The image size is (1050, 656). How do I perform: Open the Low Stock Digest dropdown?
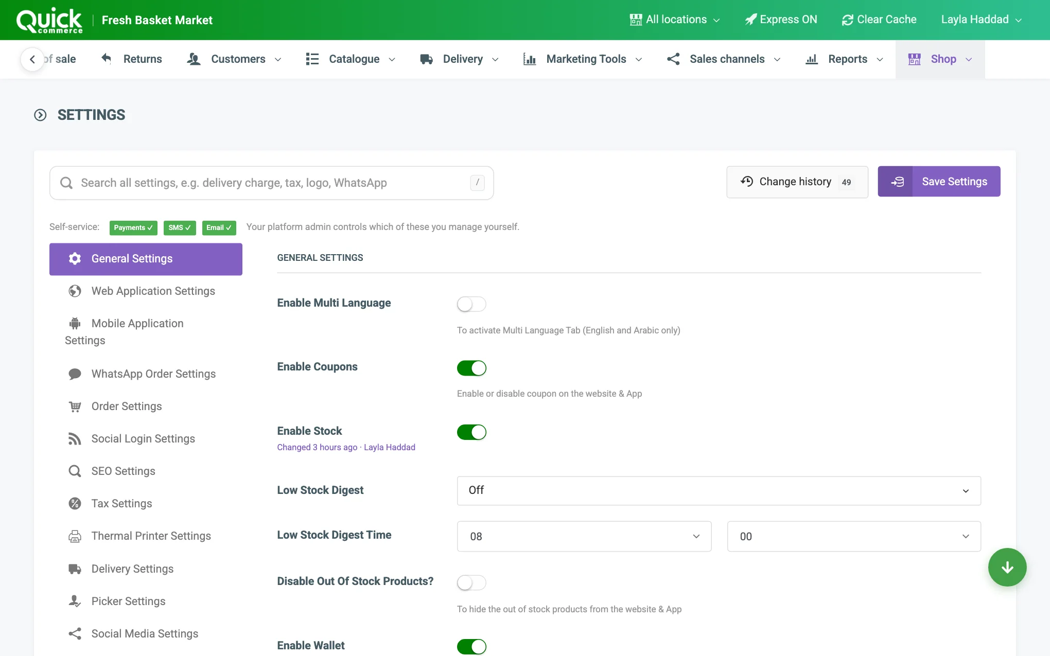pyautogui.click(x=719, y=491)
